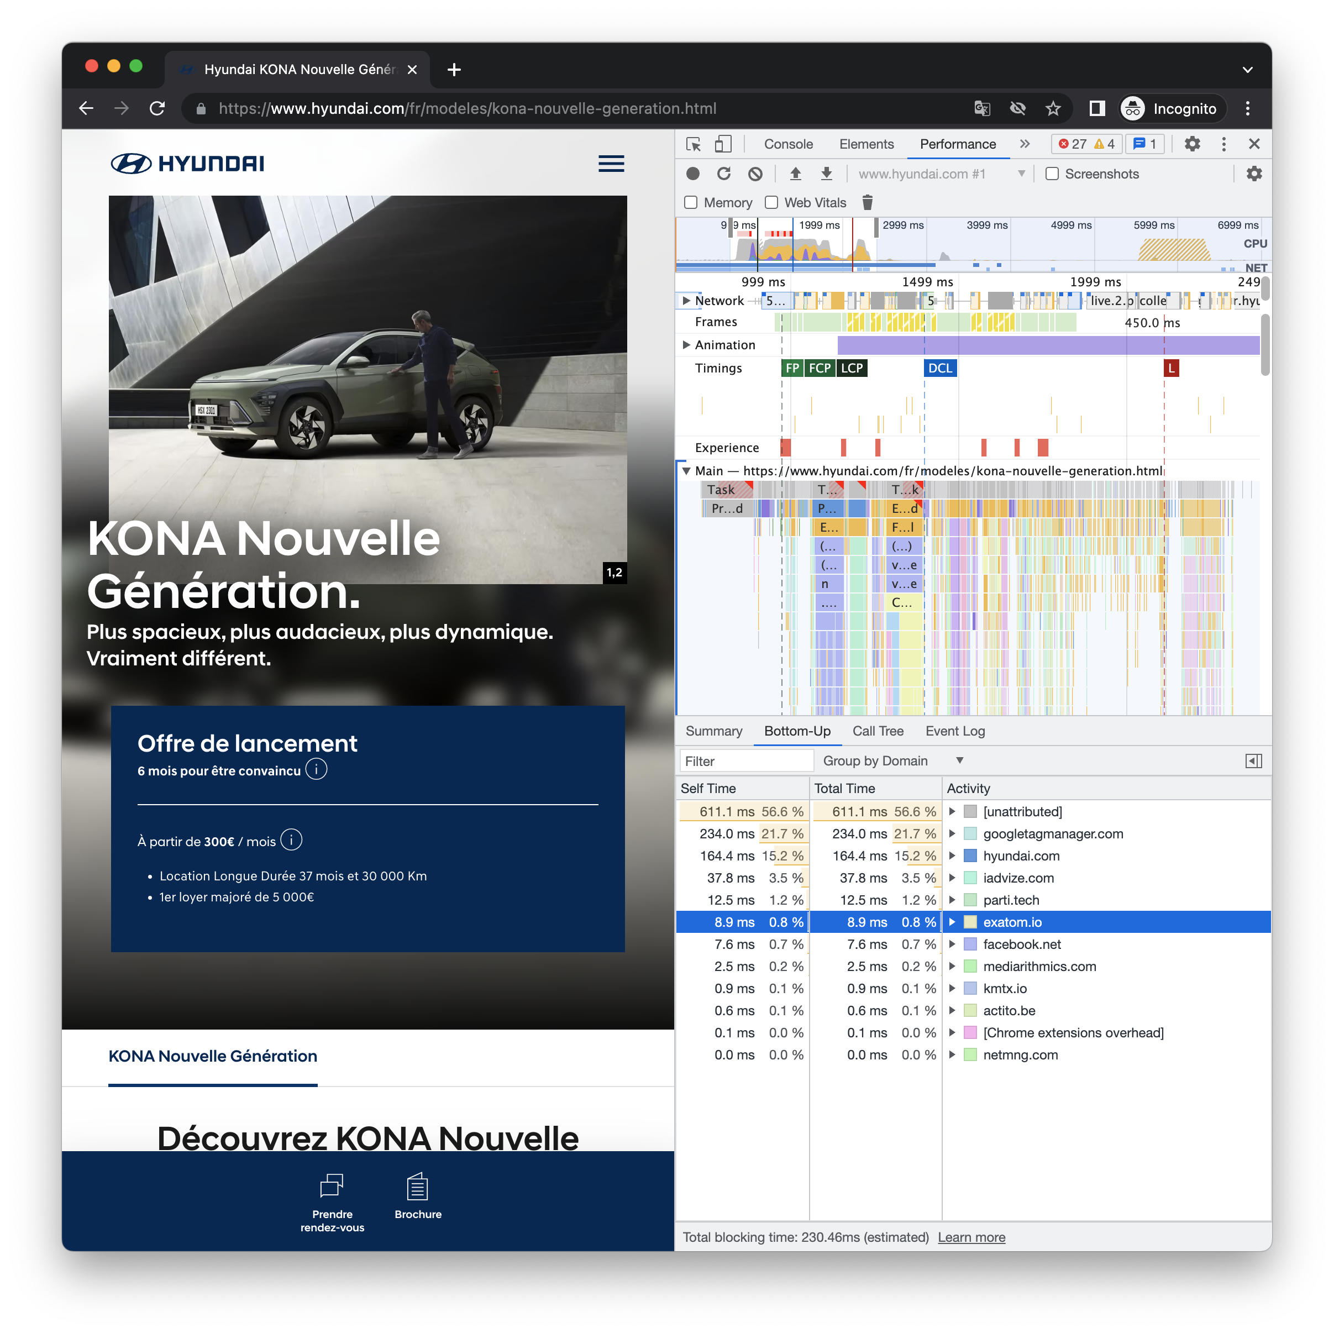Image resolution: width=1334 pixels, height=1333 pixels.
Task: Close the DevTools panel
Action: coord(1254,144)
